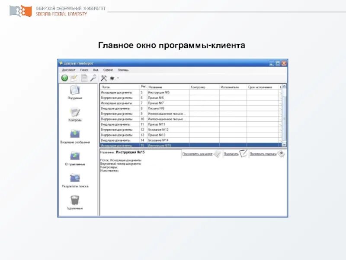
Task: Open the Сервис menu
Action: click(x=108, y=70)
